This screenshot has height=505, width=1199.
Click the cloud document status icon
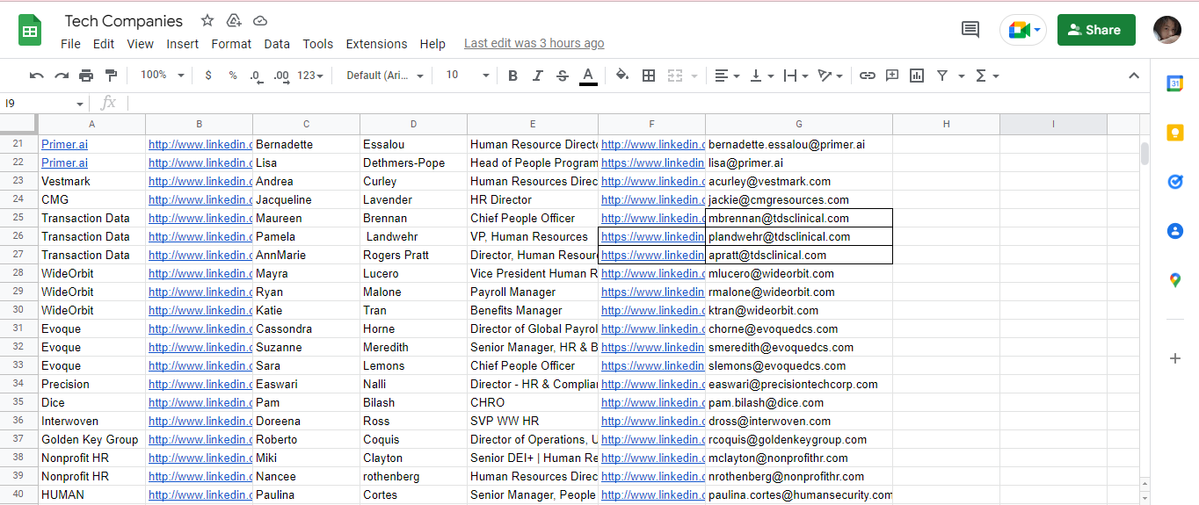(260, 20)
